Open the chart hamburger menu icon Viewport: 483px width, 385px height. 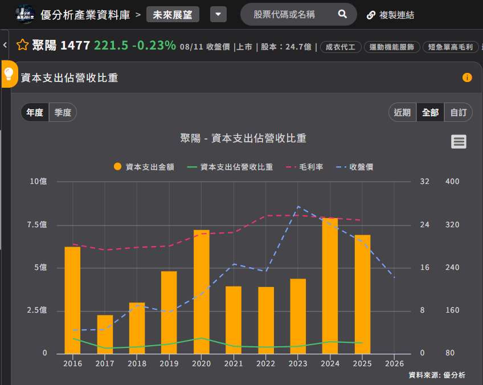coord(459,142)
